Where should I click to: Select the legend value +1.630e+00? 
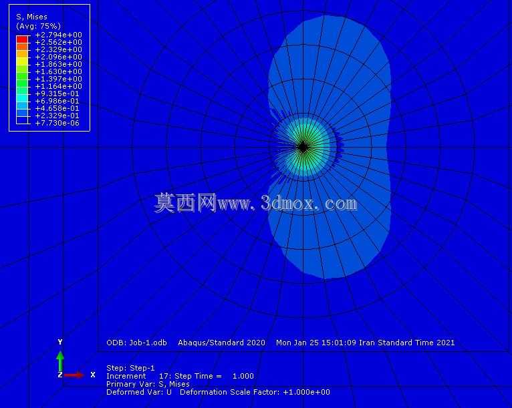tap(58, 71)
